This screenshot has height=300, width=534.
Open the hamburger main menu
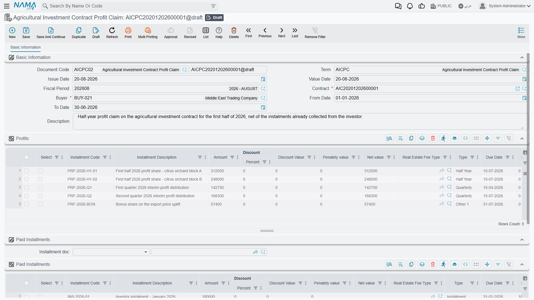point(7,6)
